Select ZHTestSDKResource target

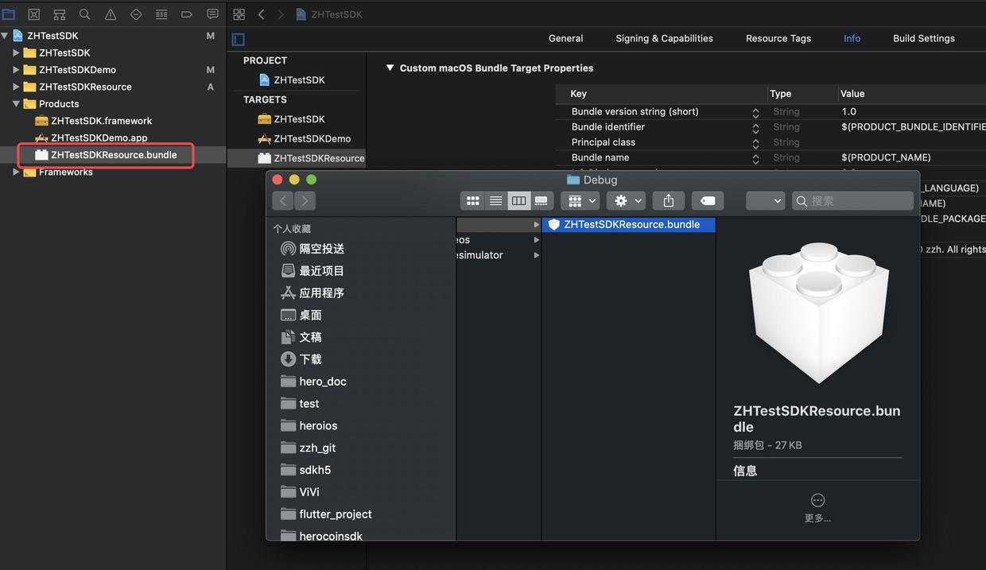(319, 158)
